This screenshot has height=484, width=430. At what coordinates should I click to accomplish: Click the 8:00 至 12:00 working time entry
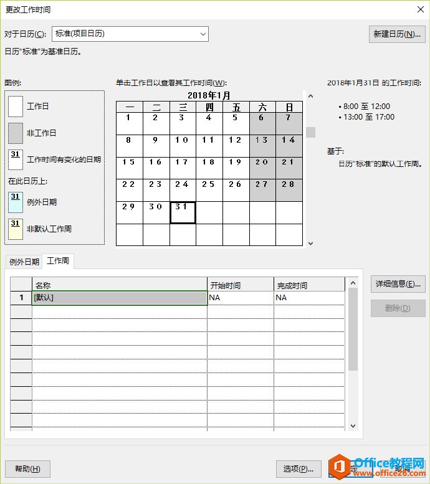(x=366, y=107)
